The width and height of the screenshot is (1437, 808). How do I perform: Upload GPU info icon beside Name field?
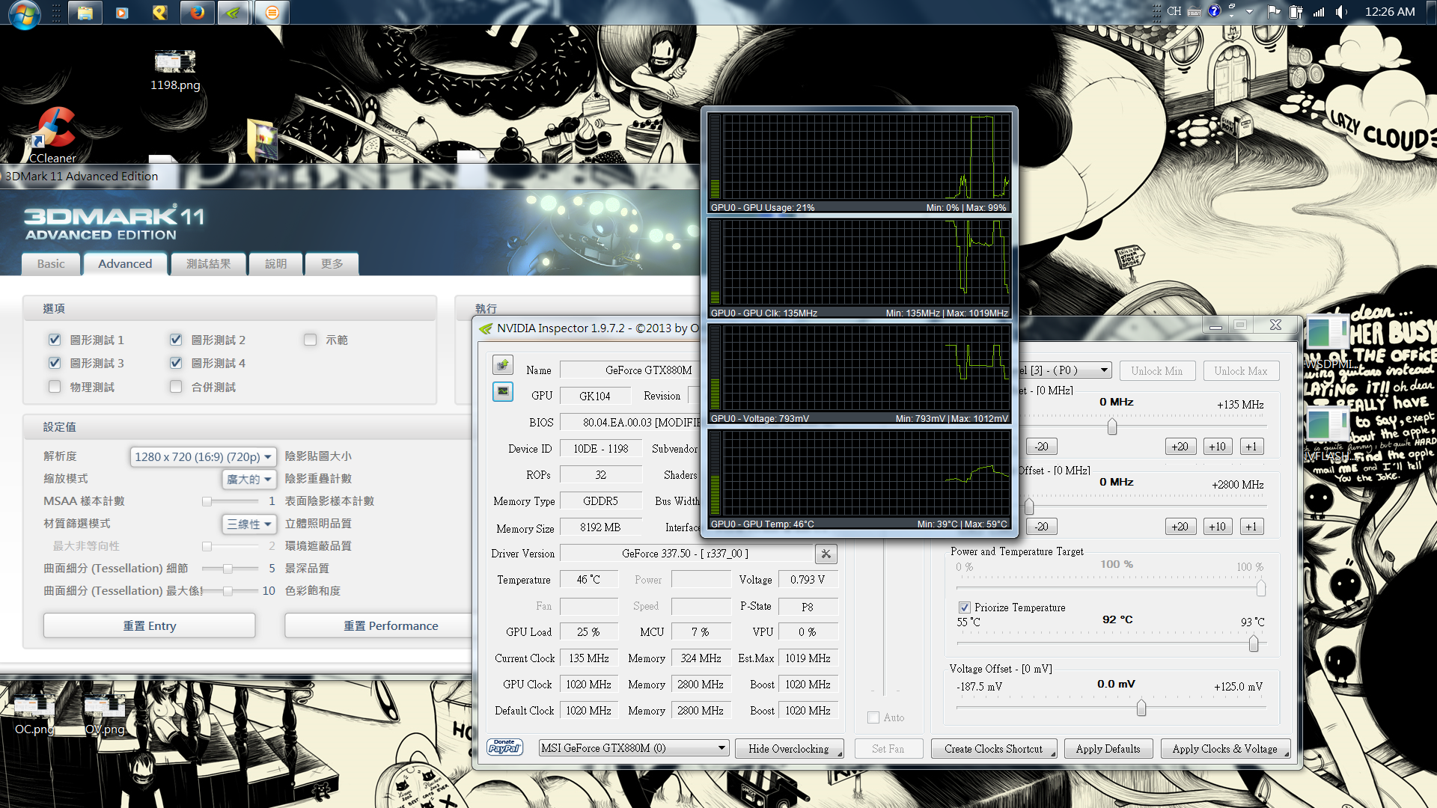(503, 365)
